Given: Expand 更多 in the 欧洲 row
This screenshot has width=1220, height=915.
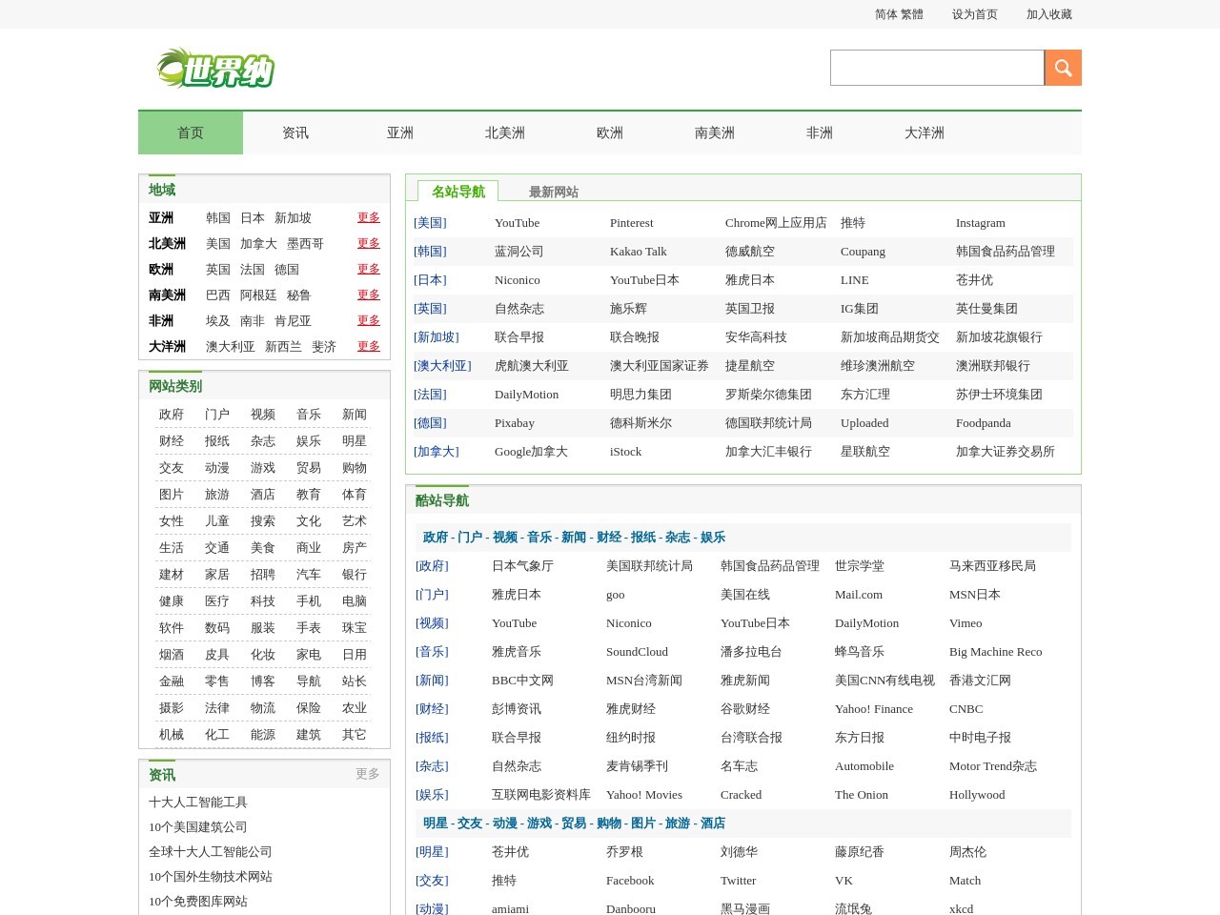Looking at the screenshot, I should click(369, 269).
